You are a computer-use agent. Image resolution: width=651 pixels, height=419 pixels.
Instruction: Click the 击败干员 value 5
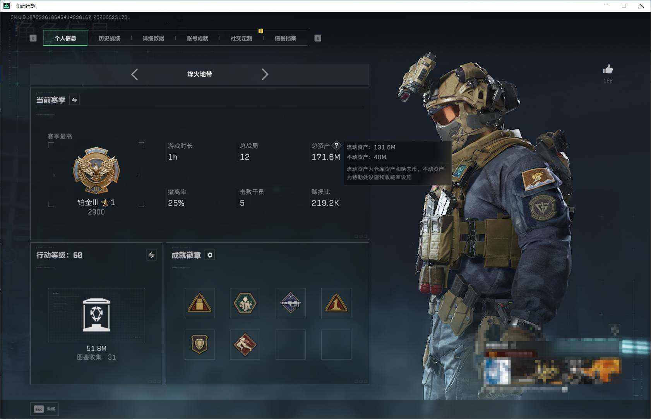(242, 203)
